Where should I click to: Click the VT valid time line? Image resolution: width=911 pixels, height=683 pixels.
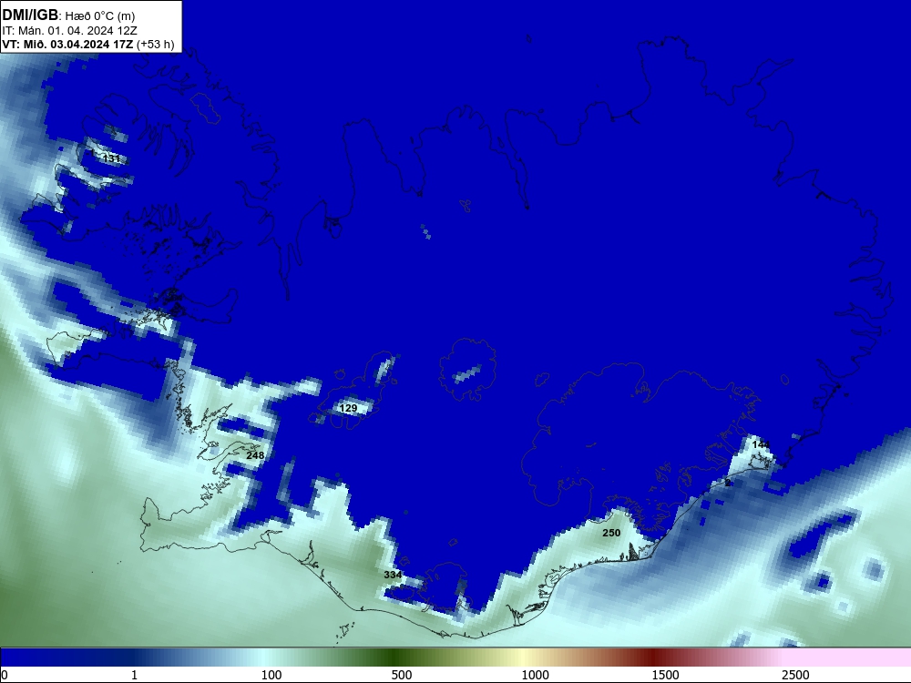tap(88, 44)
